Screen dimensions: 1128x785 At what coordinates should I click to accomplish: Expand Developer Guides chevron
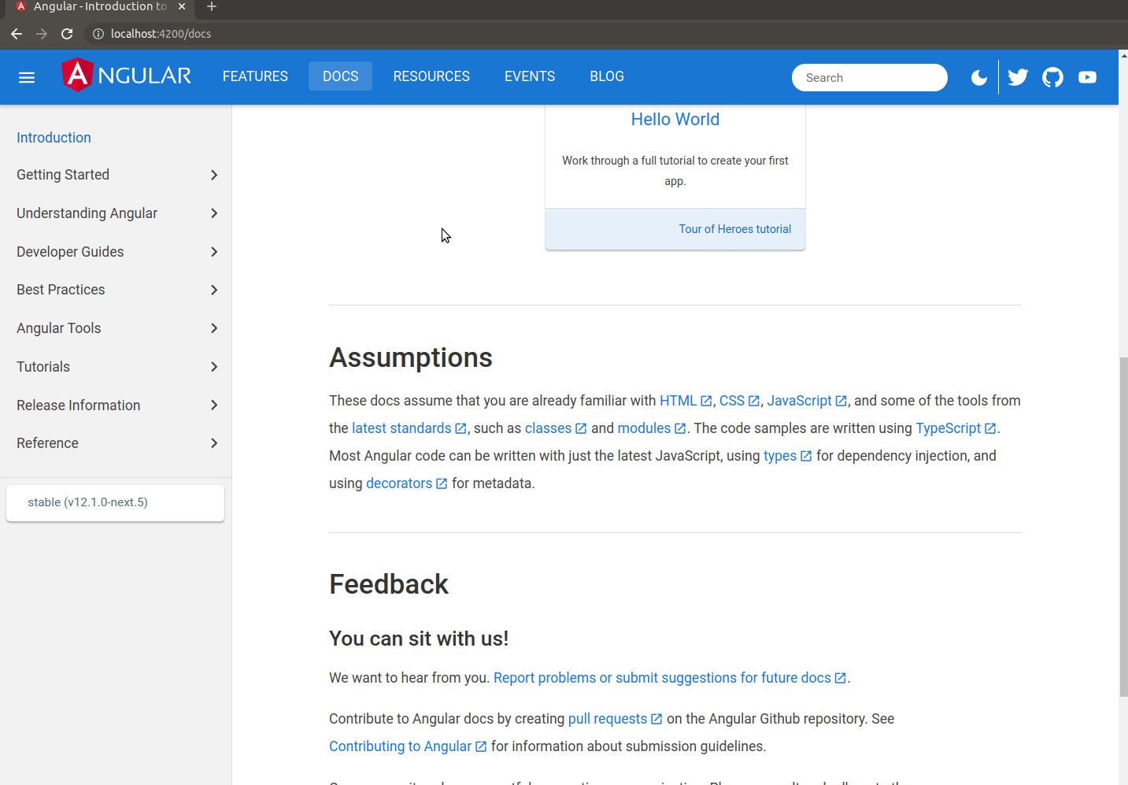(214, 252)
